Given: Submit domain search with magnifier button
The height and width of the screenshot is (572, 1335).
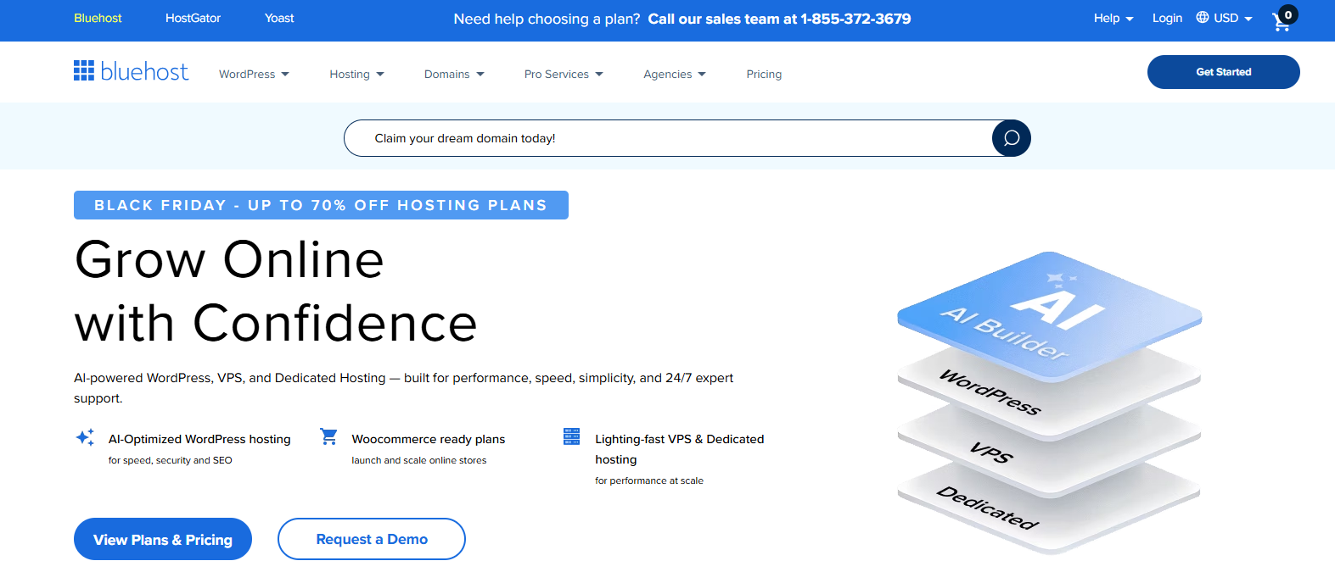Looking at the screenshot, I should pos(1012,138).
